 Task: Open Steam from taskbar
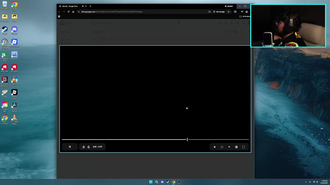(x=168, y=182)
